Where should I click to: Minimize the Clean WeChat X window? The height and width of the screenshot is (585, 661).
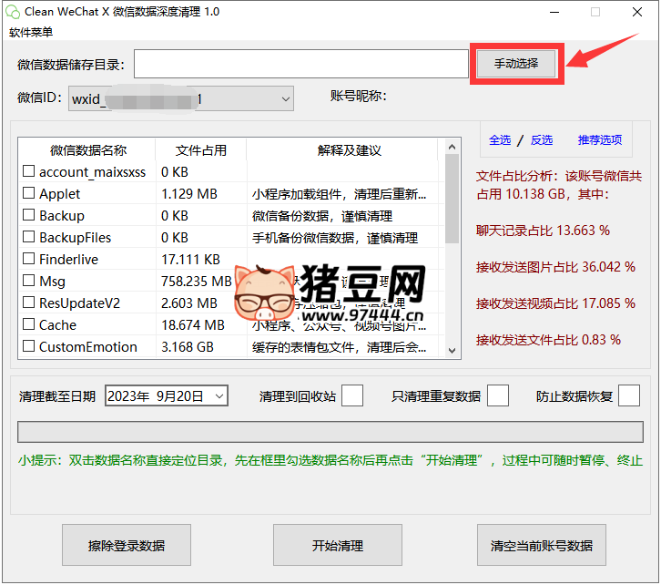[554, 12]
